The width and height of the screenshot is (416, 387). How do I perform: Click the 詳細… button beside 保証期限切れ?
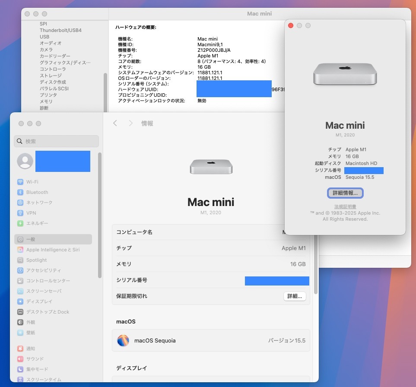tap(295, 296)
